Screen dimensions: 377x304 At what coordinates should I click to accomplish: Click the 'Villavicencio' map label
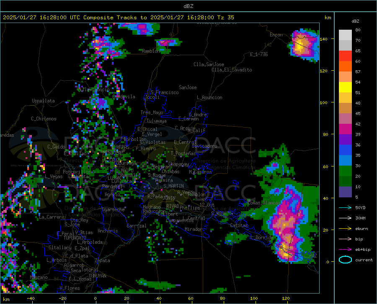(93, 89)
